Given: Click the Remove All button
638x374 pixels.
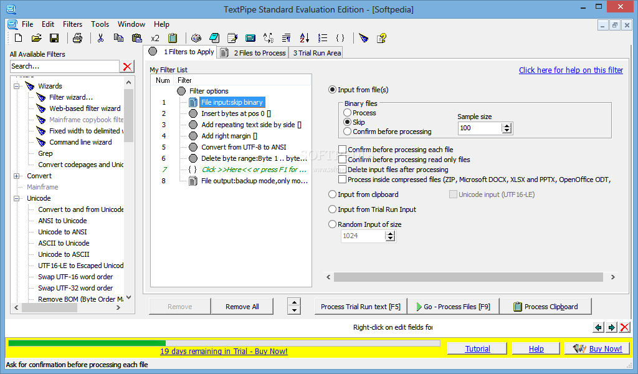Looking at the screenshot, I should pyautogui.click(x=242, y=307).
